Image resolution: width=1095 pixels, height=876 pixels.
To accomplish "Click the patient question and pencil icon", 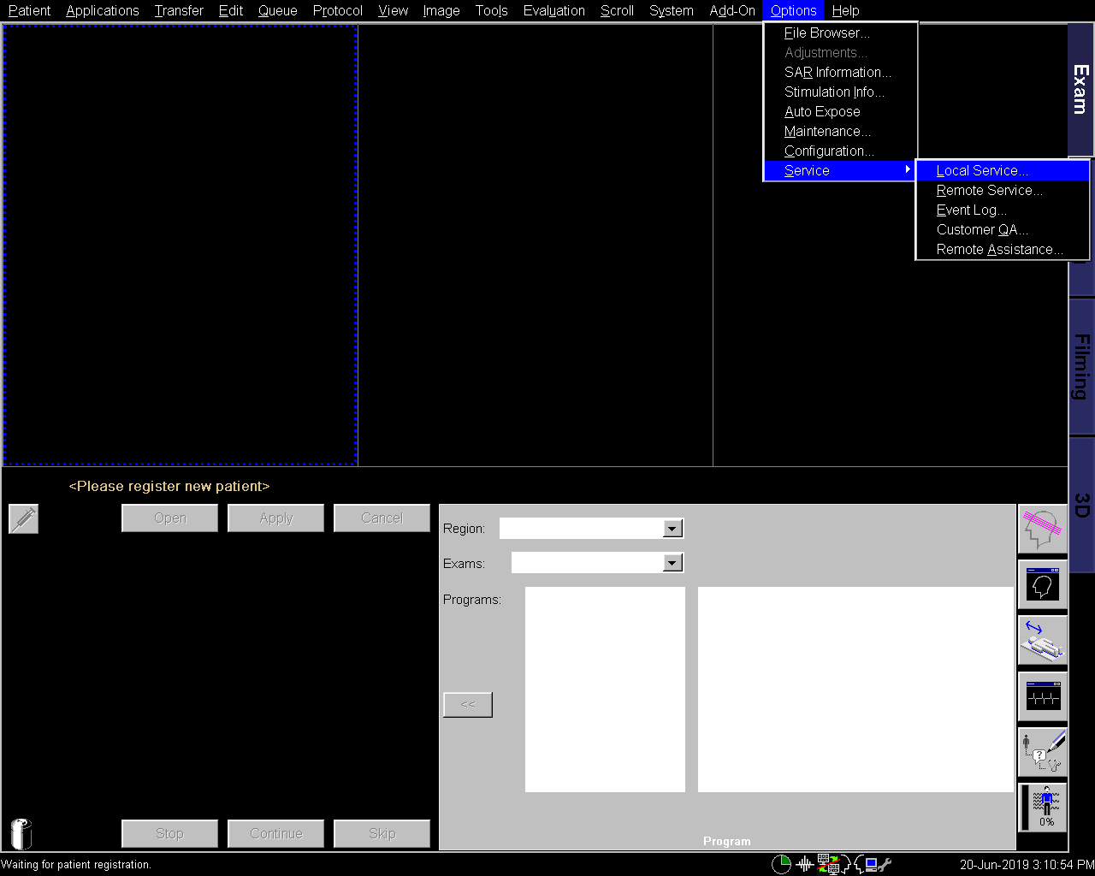I will (x=1042, y=752).
